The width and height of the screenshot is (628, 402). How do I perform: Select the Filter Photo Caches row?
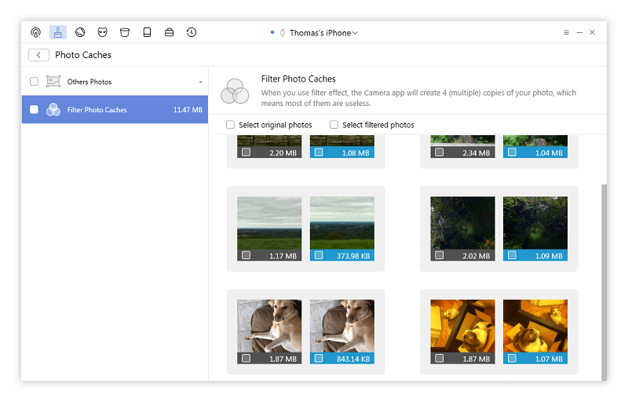[x=115, y=109]
